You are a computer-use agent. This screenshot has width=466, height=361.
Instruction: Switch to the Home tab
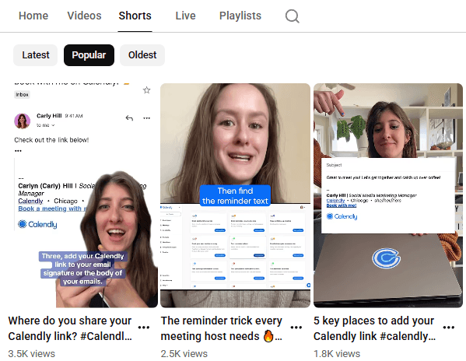[33, 16]
